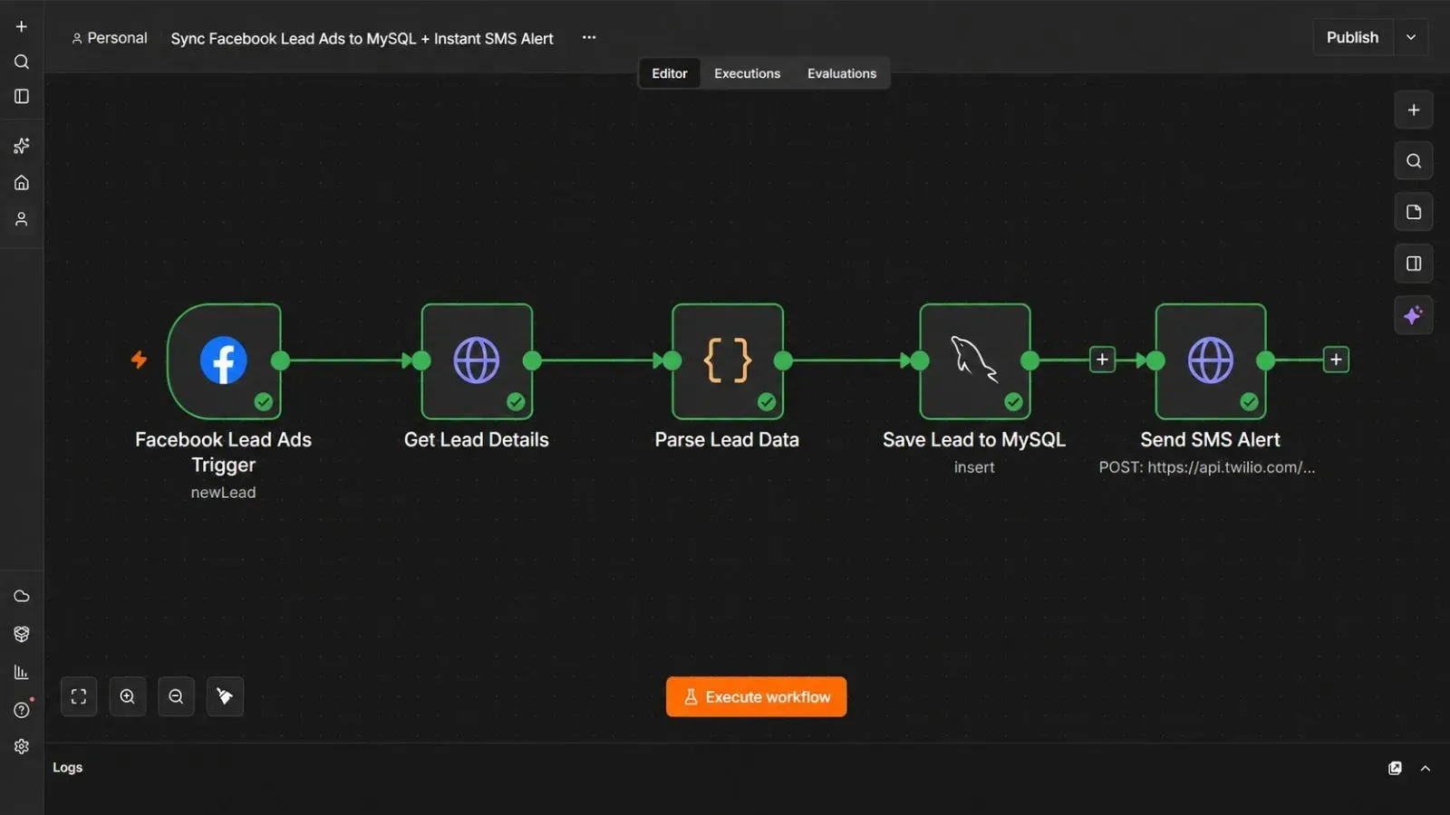
Task: Toggle the left sidebar panel icon
Action: coord(22,96)
